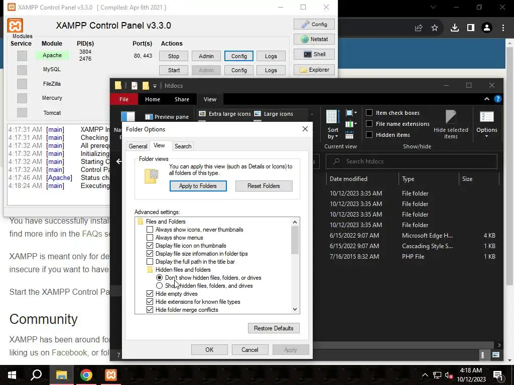Image resolution: width=514 pixels, height=385 pixels.
Task: Click Restore Defaults button
Action: point(274,328)
